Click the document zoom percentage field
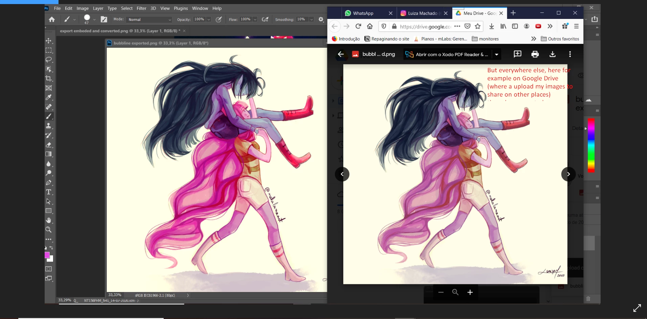The height and width of the screenshot is (319, 647). point(115,295)
